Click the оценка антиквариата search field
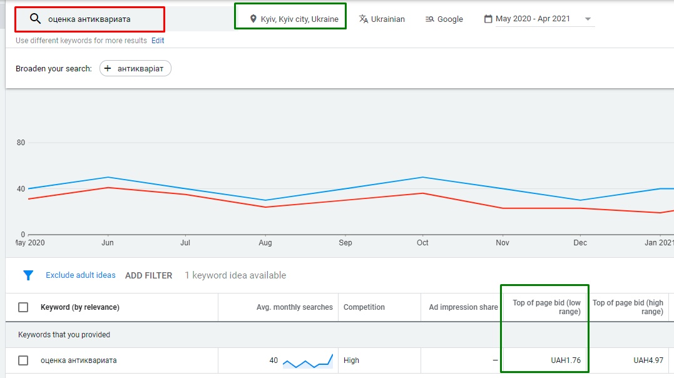674x378 pixels. coord(100,19)
